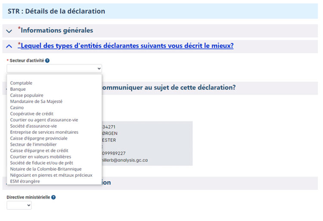Collapse the Lequel des types d'entités section chevron
This screenshot has height=221, width=323.
[9, 46]
